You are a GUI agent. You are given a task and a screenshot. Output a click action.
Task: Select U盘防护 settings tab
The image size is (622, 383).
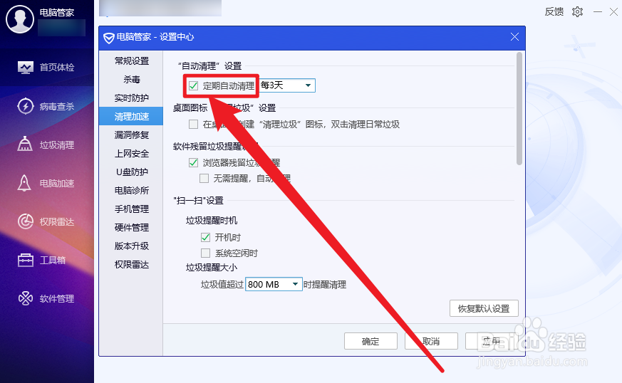click(131, 172)
